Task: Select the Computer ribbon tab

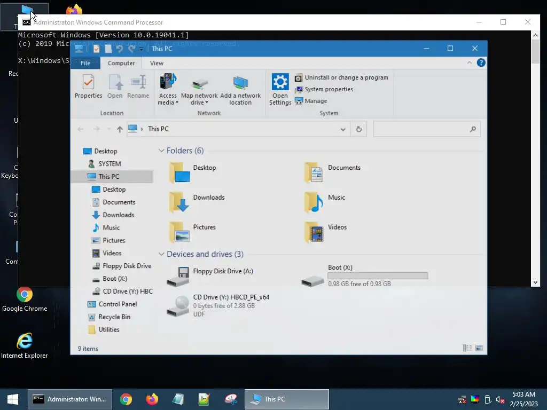Action: [121, 63]
